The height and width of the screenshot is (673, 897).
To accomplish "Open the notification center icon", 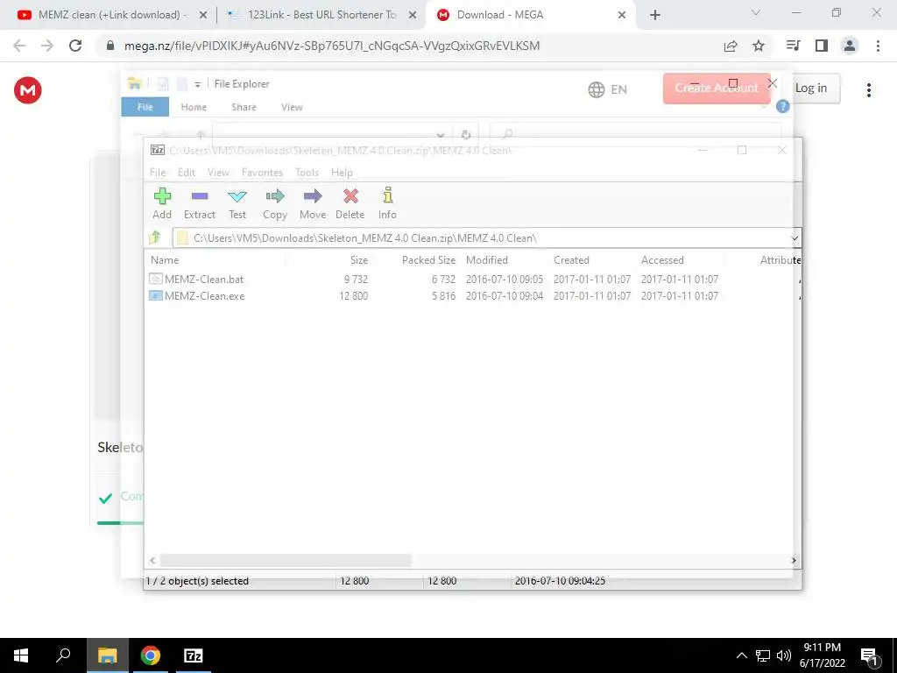I will (869, 656).
